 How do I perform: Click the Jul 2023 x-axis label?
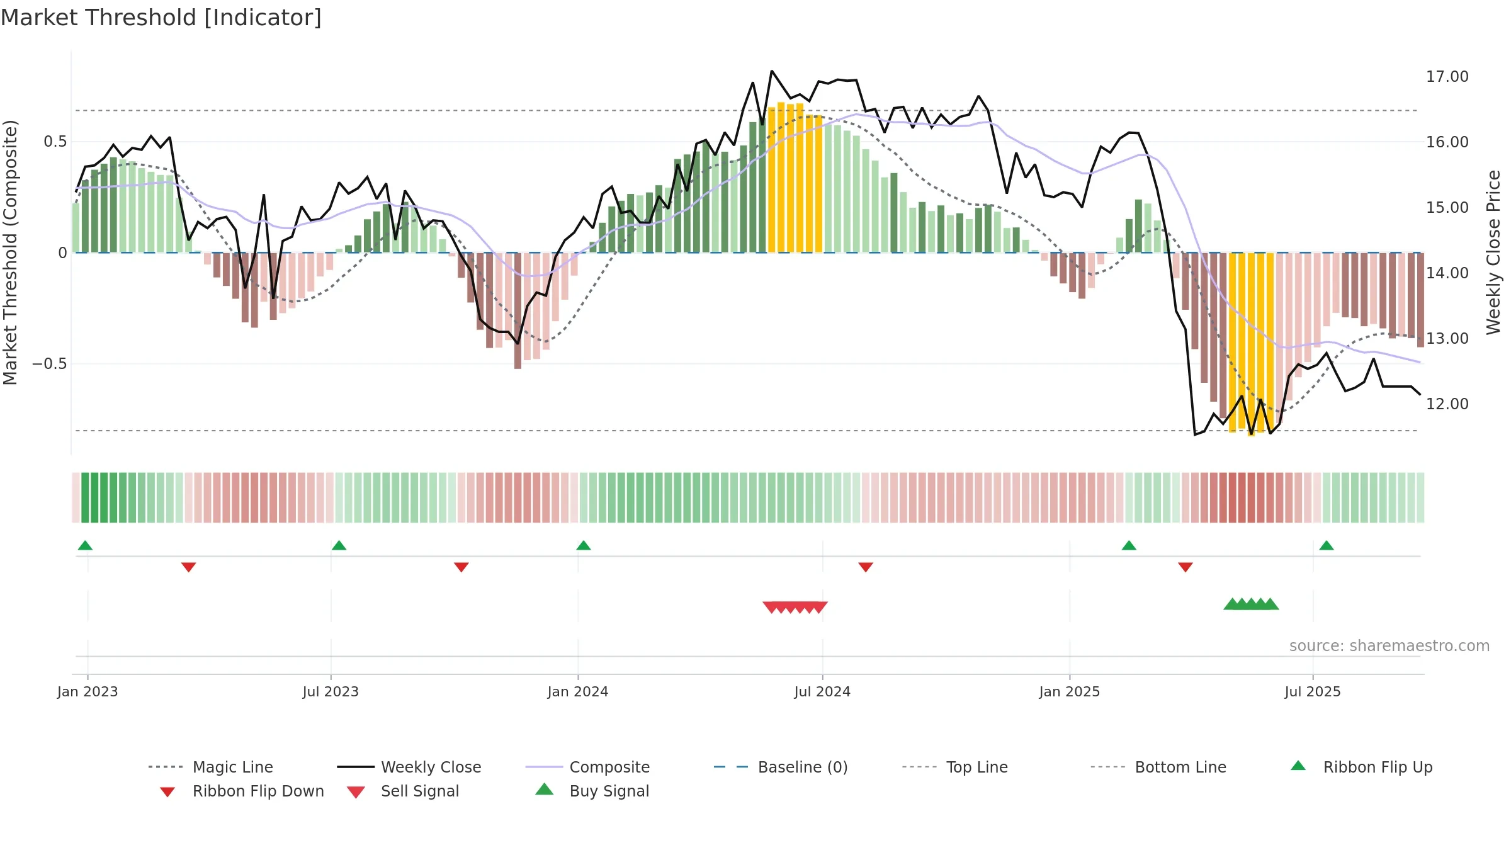coord(331,691)
